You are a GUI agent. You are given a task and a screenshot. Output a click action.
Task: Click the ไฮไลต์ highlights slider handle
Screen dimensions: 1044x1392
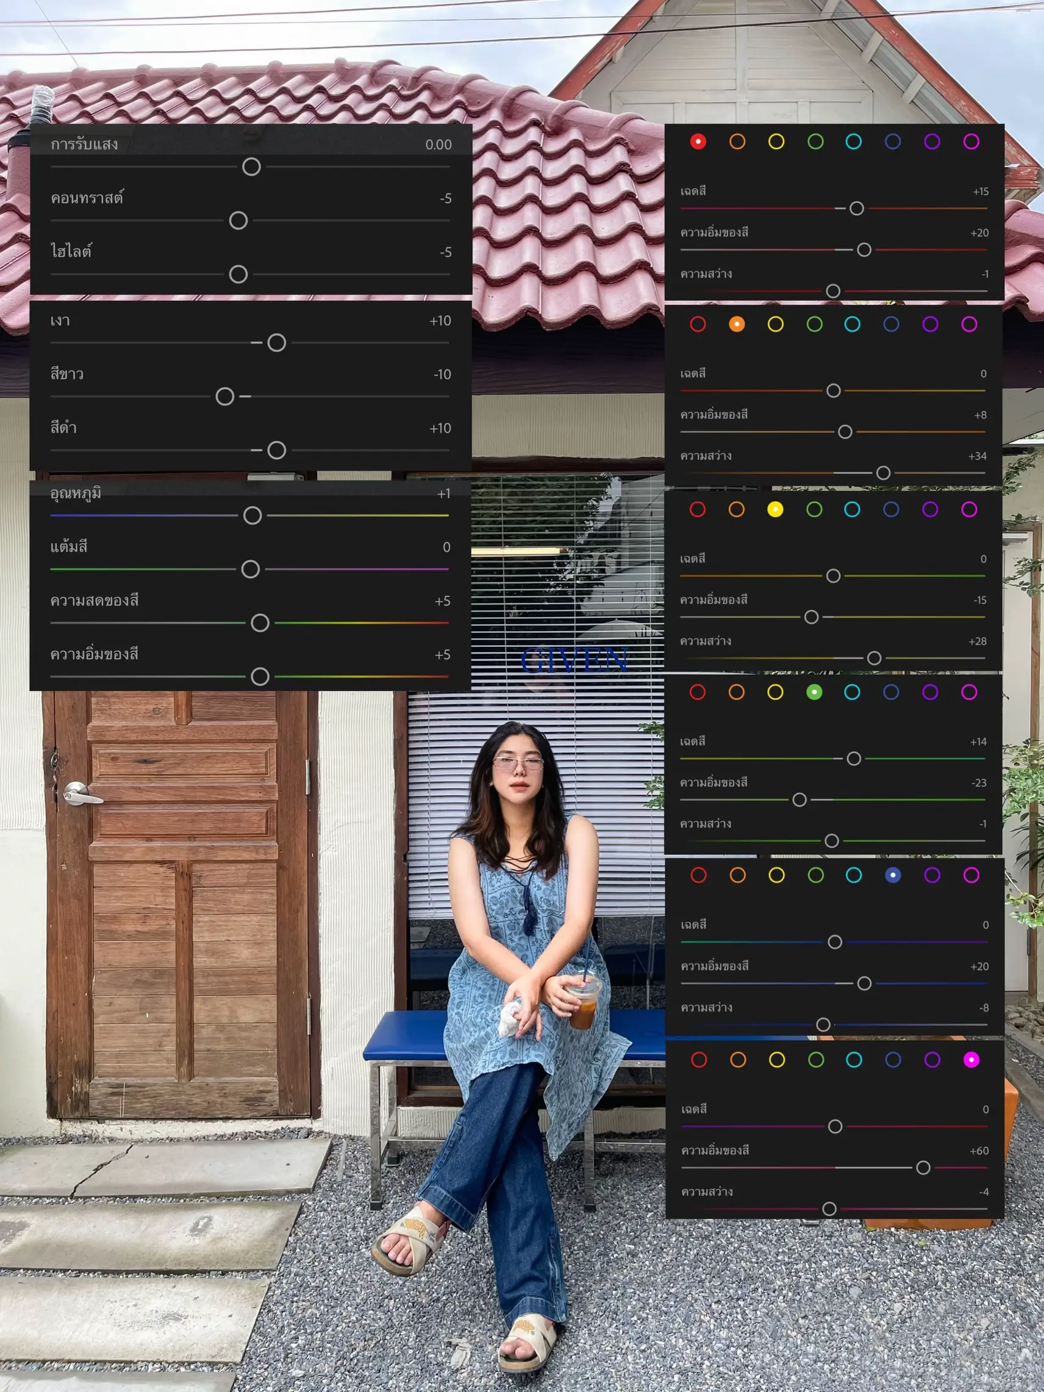pos(238,274)
